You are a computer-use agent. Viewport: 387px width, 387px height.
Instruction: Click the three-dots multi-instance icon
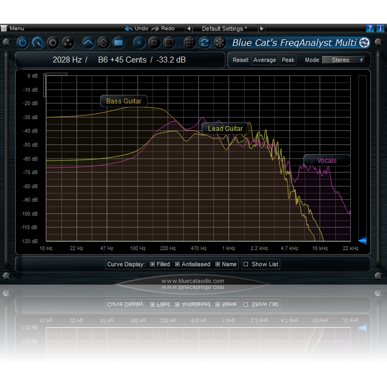click(x=68, y=43)
